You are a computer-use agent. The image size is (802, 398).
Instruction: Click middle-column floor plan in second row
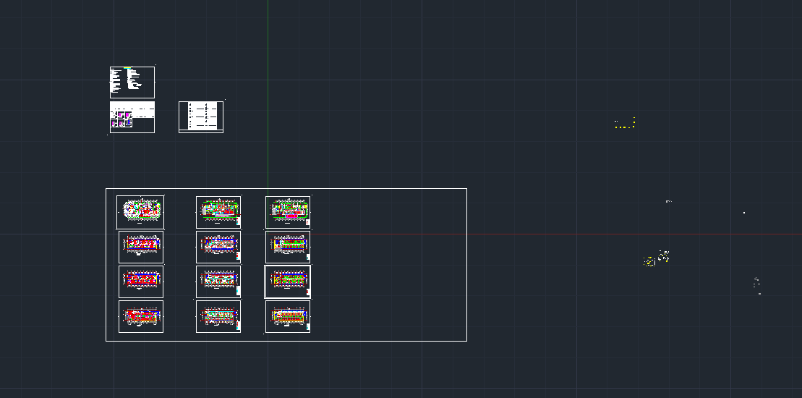click(x=218, y=247)
